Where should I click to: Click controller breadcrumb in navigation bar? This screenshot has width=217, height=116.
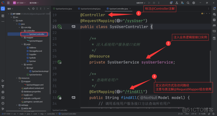tap(51, 114)
